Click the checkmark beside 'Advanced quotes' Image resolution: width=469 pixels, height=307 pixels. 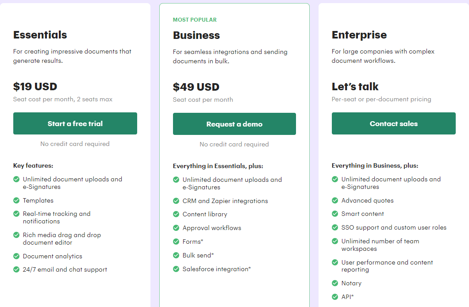click(335, 200)
